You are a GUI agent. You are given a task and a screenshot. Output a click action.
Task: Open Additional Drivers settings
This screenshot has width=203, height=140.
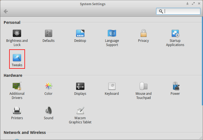point(17,91)
